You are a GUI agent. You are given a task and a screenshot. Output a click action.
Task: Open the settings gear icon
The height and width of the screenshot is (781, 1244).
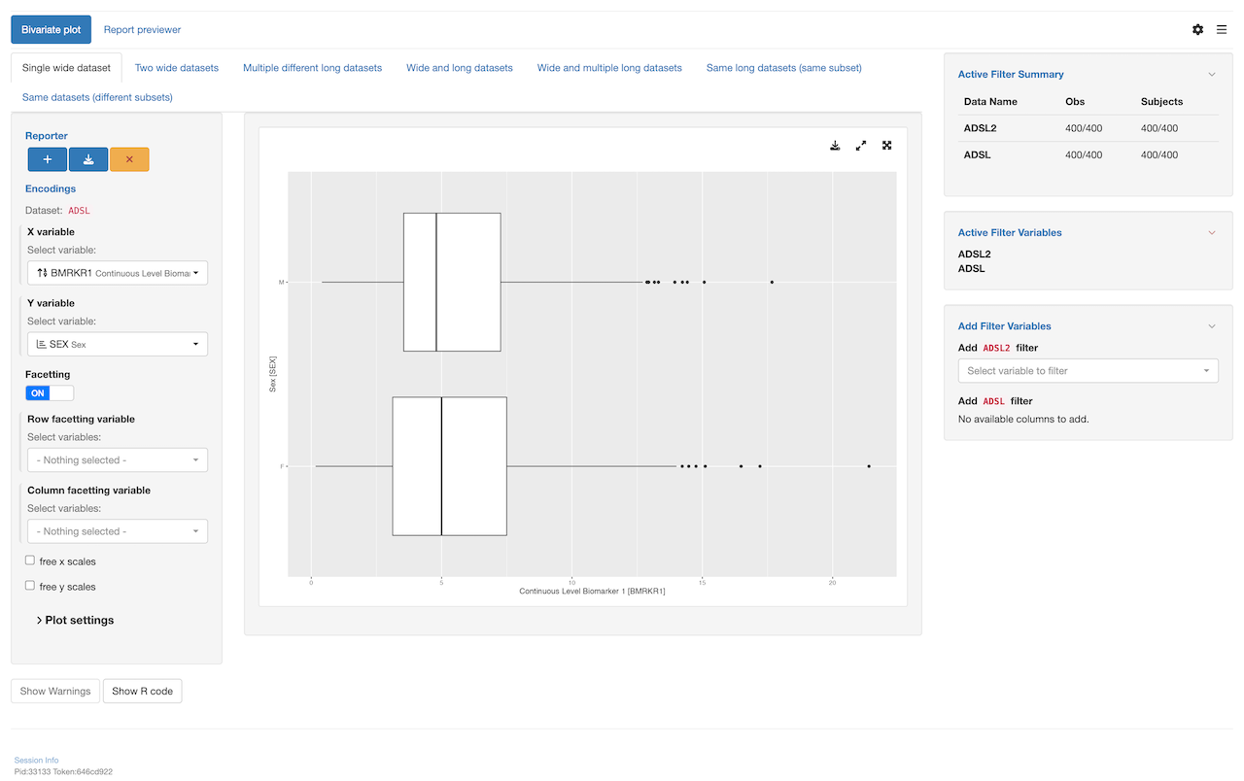point(1197,30)
